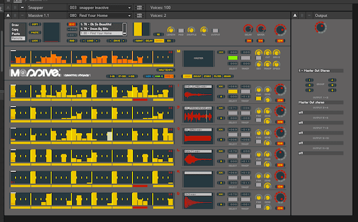The height and width of the screenshot is (222, 358).
Task: Collapse the Snapper instrument with the minus icon
Action: (22, 8)
